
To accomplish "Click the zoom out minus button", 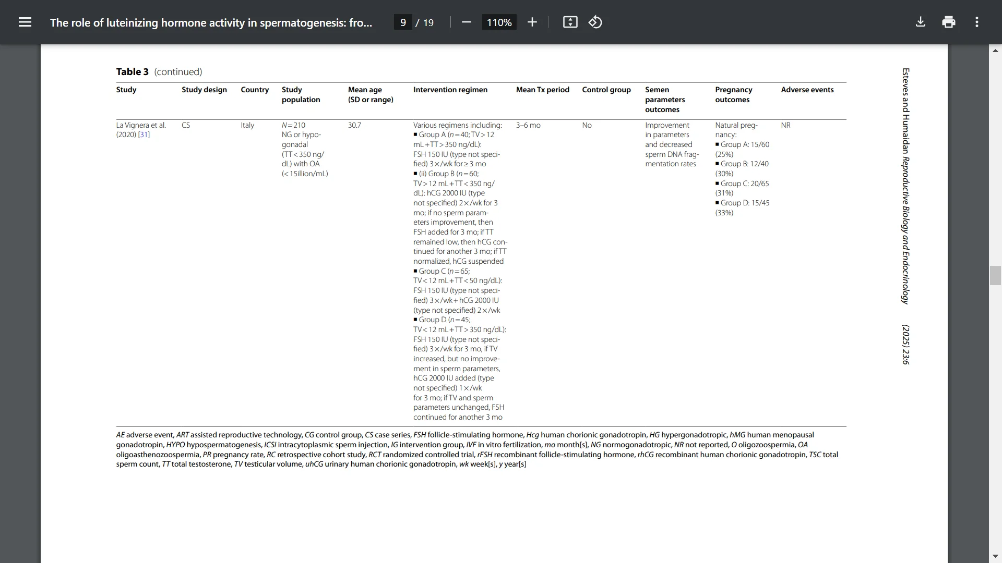I will pos(467,22).
